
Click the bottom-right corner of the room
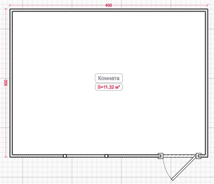coord(206,156)
